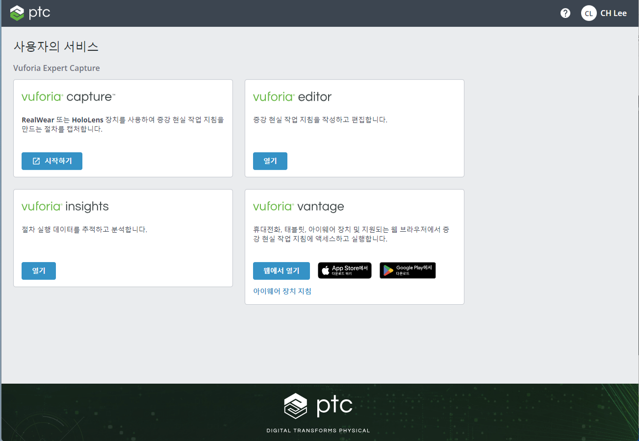The height and width of the screenshot is (441, 639).
Task: Click the Vuforia Editor logo
Action: pyautogui.click(x=292, y=97)
